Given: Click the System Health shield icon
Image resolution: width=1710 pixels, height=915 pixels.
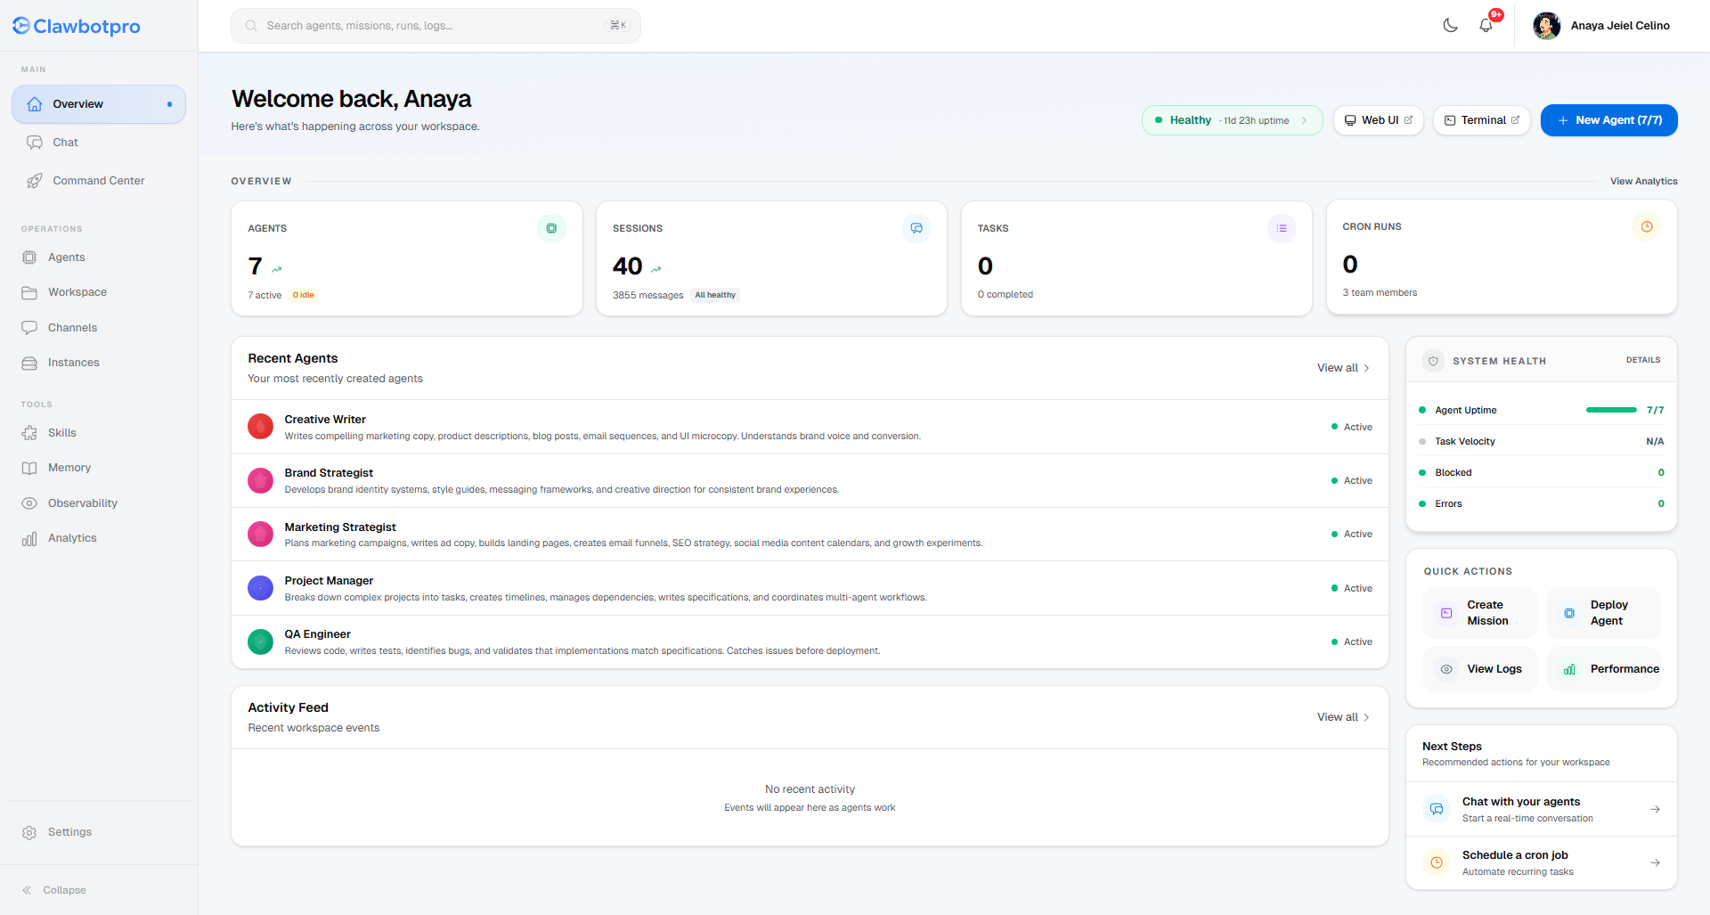Looking at the screenshot, I should [x=1433, y=361].
